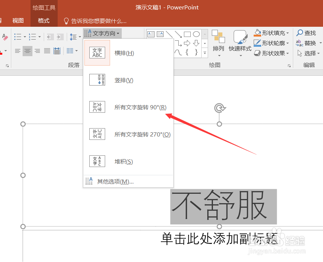Toggle justify alignment in Paragraph group
The height and width of the screenshot is (262, 323).
point(47,51)
